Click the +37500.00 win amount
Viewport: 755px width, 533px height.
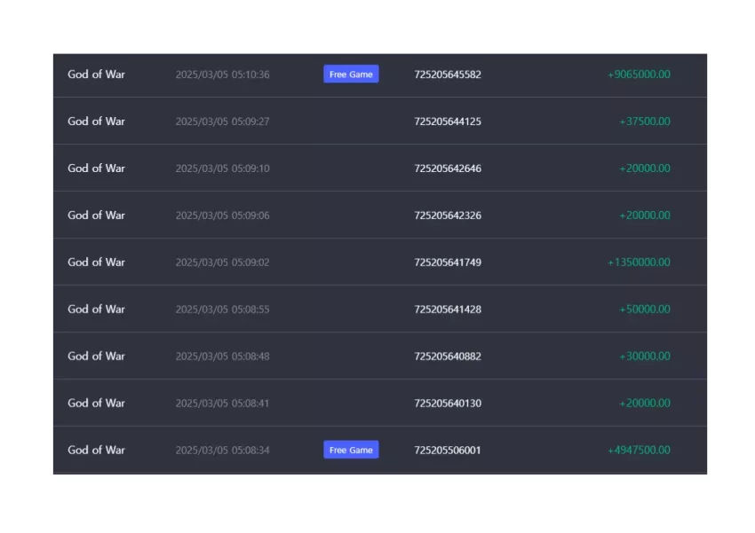pos(645,121)
